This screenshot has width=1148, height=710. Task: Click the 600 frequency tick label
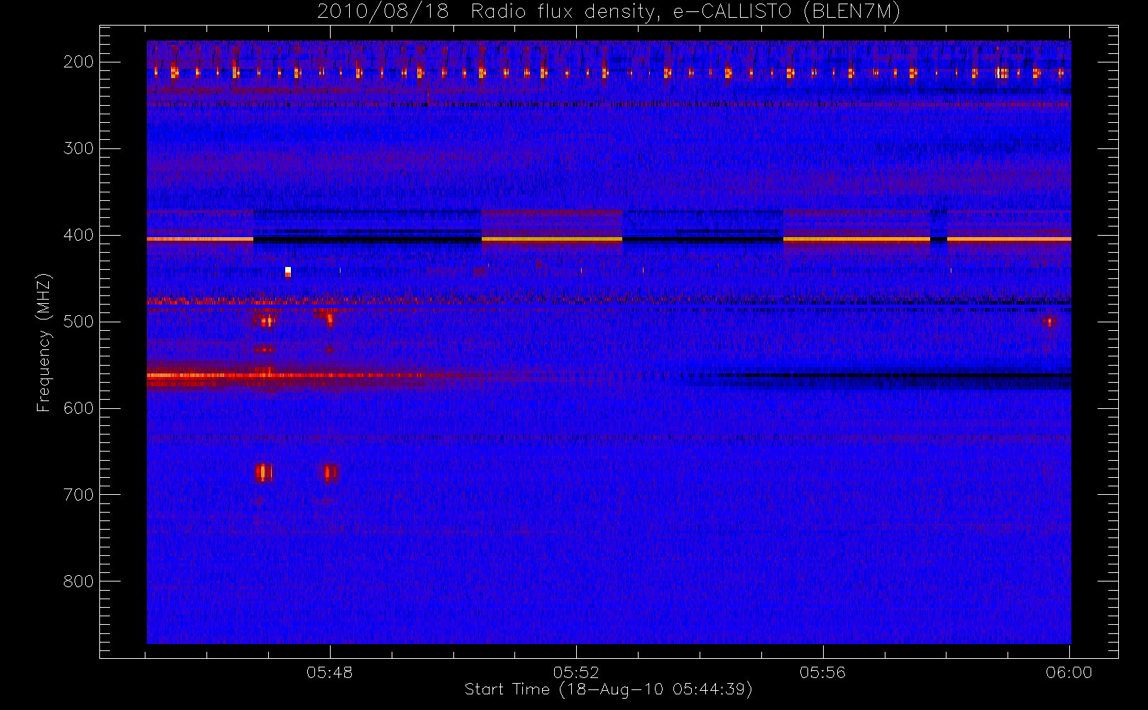click(x=78, y=408)
